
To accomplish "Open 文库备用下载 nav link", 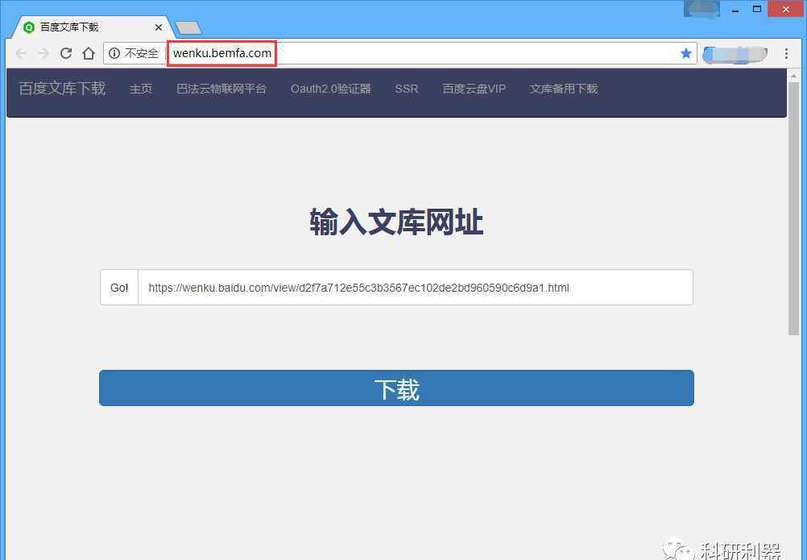I will [x=564, y=89].
